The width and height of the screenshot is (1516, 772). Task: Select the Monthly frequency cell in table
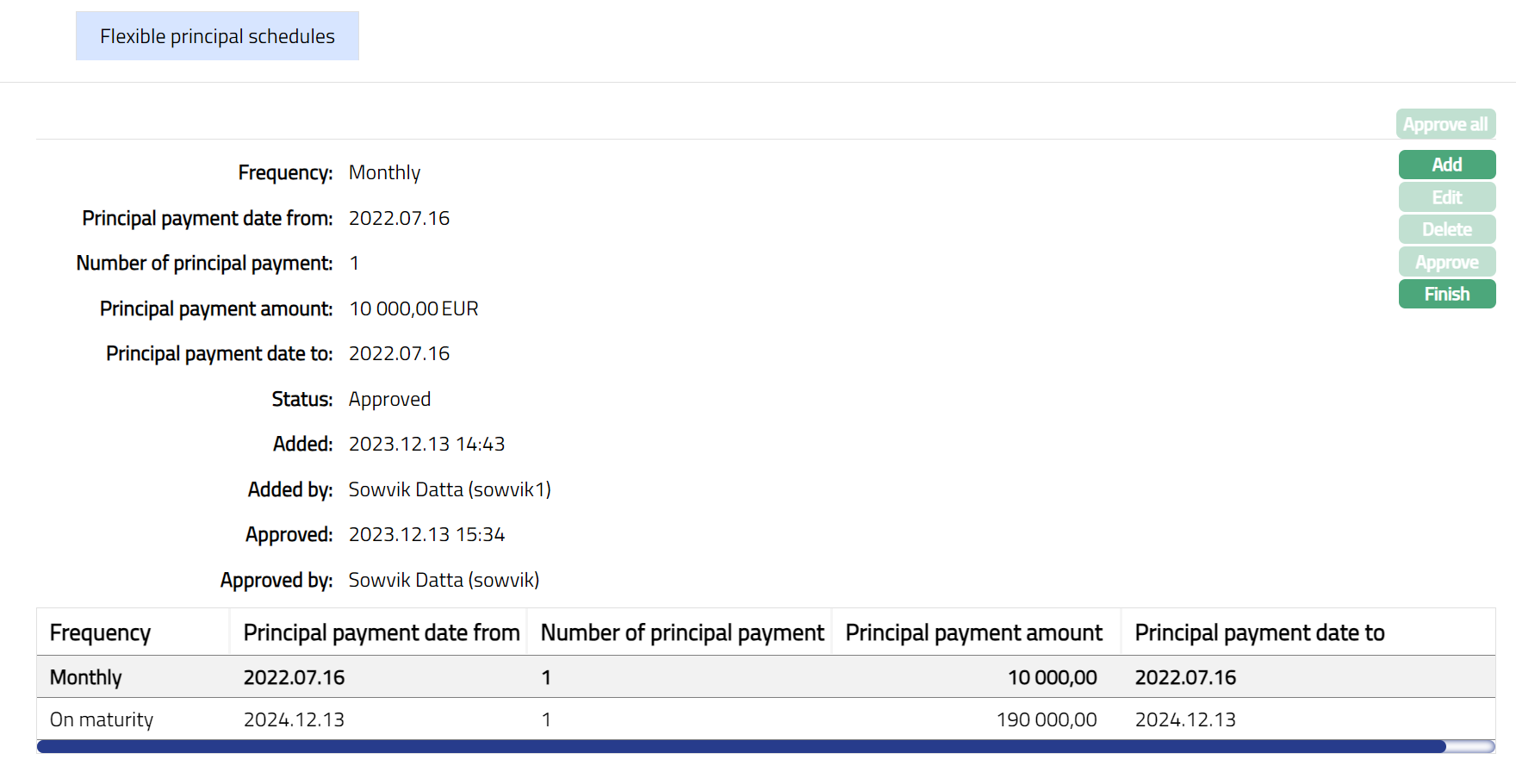pos(86,677)
